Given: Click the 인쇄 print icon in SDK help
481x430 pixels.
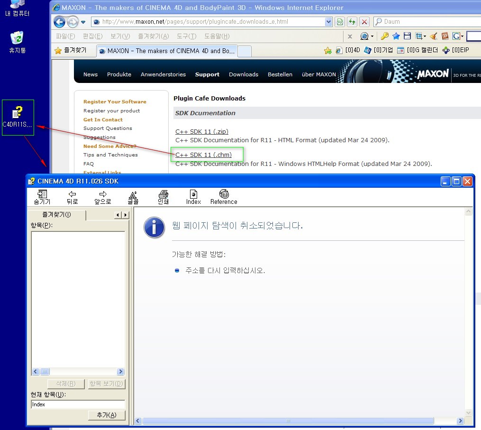Looking at the screenshot, I should pyautogui.click(x=163, y=197).
